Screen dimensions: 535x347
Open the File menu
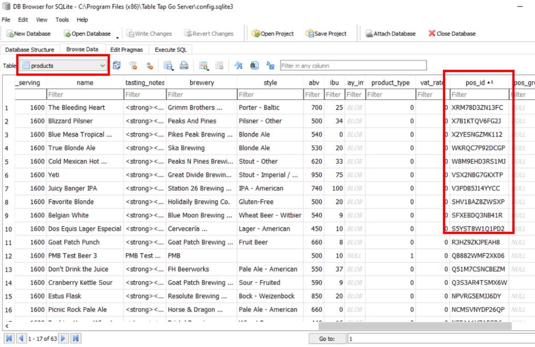[6, 19]
